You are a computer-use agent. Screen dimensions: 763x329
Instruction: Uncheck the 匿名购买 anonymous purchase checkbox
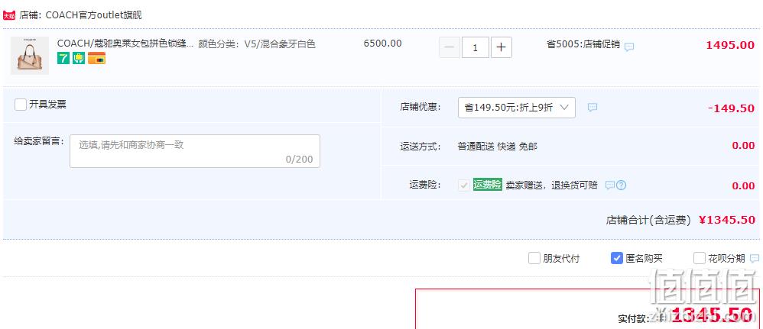pos(616,258)
